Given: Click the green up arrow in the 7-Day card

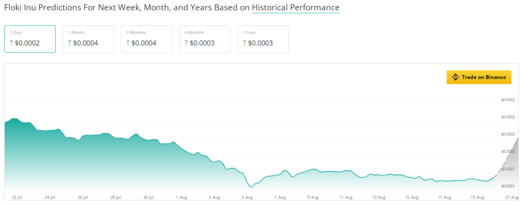Looking at the screenshot, I should [x=11, y=43].
